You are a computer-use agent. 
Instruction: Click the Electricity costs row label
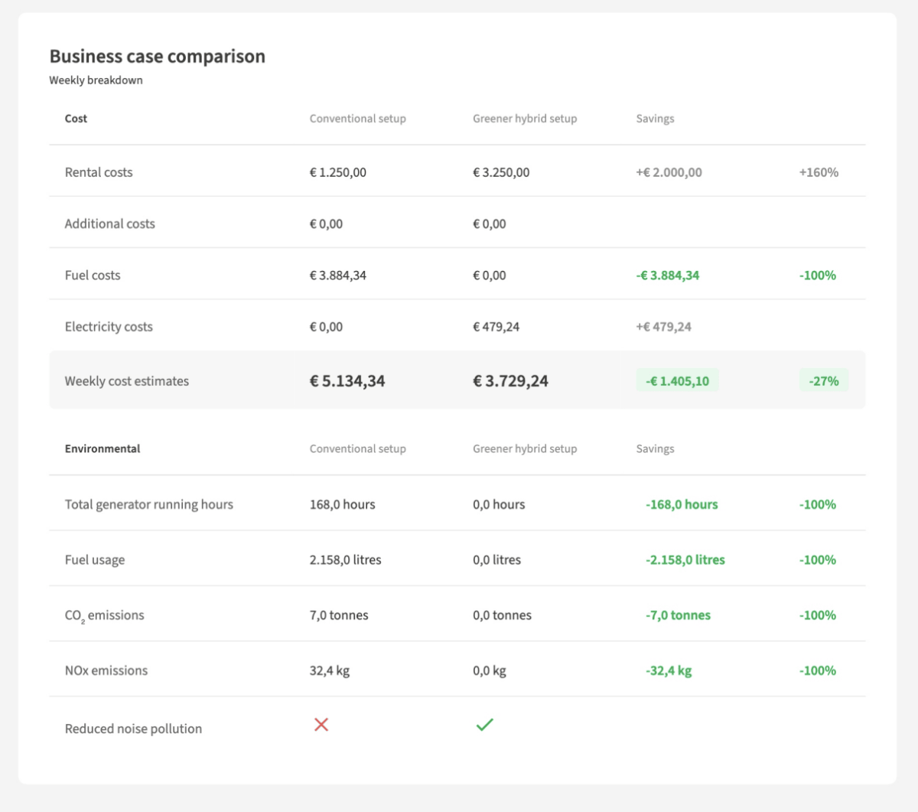pyautogui.click(x=109, y=327)
